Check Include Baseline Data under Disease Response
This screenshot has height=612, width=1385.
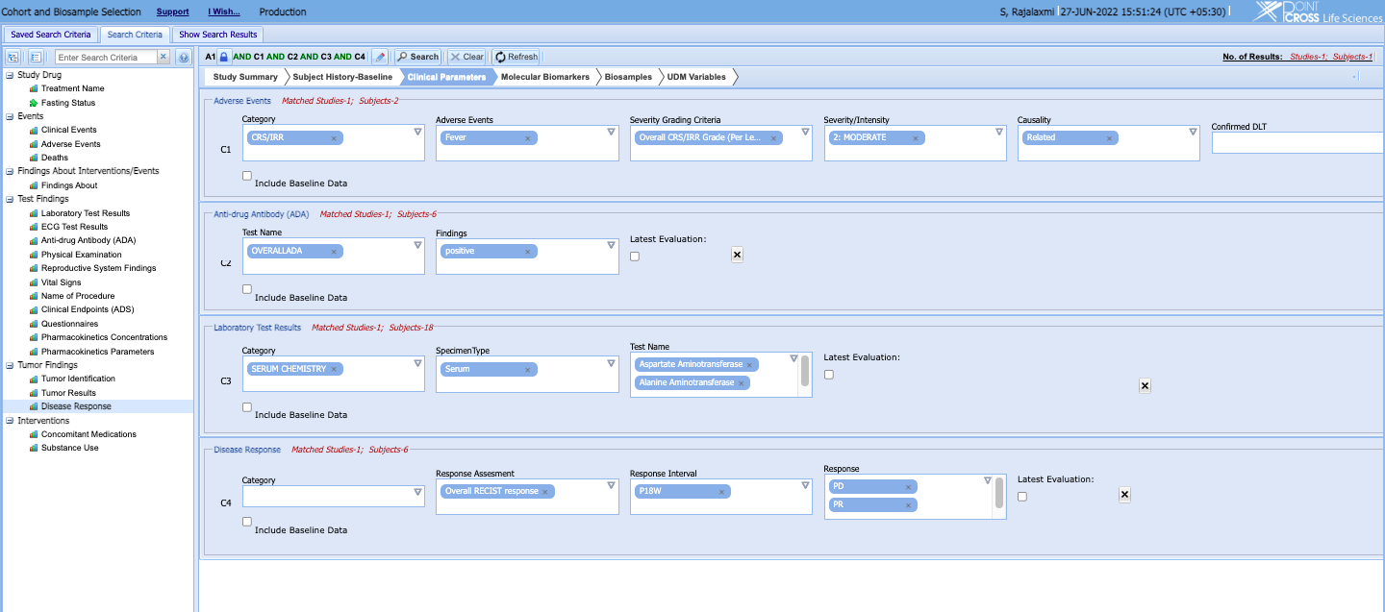(247, 522)
